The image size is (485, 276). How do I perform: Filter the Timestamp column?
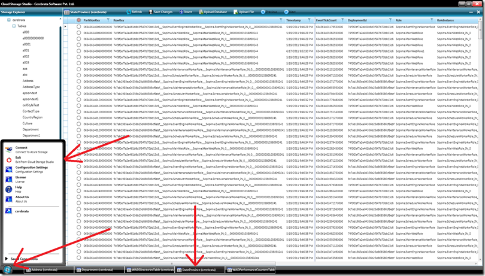pyautogui.click(x=309, y=20)
